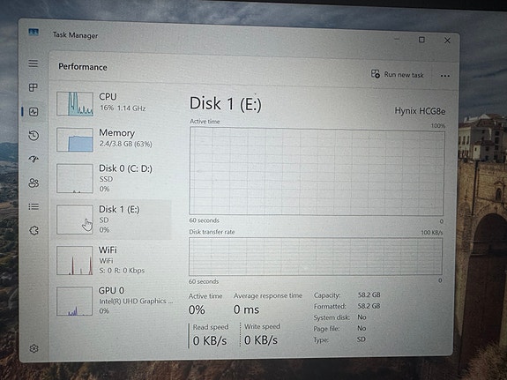The height and width of the screenshot is (380, 507).
Task: Close the Task Manager window
Action: tap(447, 41)
